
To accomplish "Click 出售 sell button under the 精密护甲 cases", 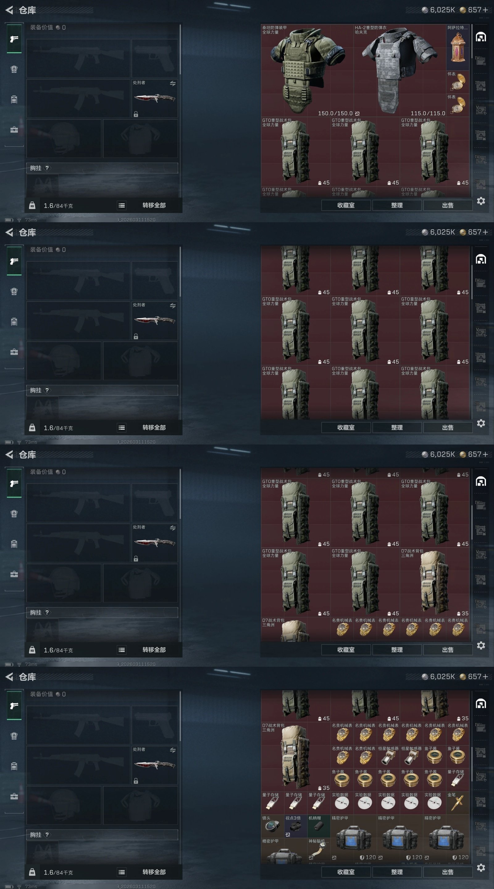I will (x=448, y=872).
